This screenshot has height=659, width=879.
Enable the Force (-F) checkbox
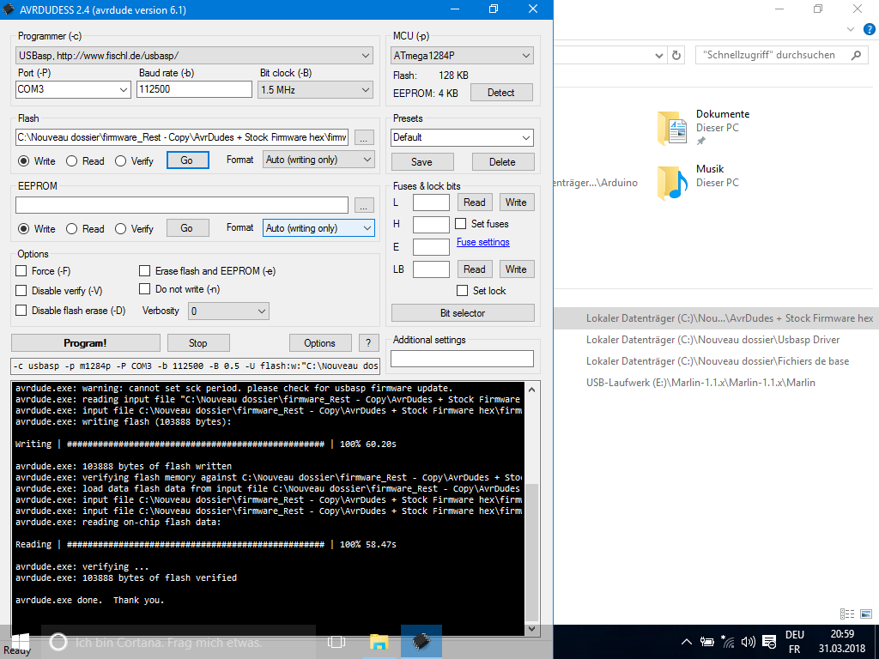pyautogui.click(x=21, y=271)
